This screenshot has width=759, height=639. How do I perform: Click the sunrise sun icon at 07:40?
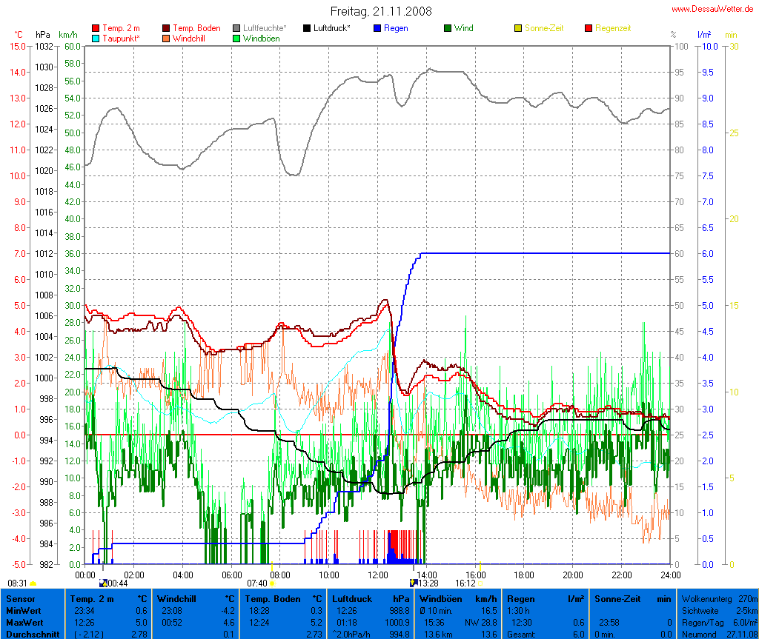tap(272, 584)
